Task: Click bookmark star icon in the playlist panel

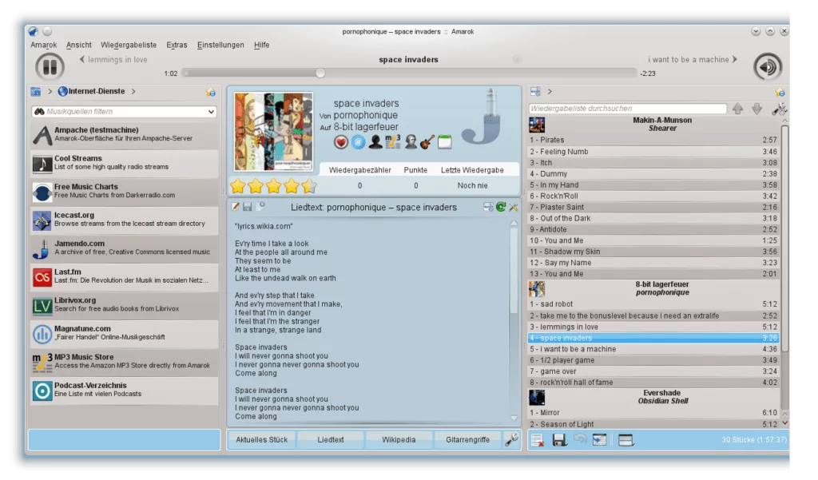Action: coord(780,93)
